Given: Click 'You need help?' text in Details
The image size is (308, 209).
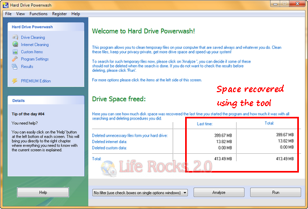Looking at the screenshot, I should (25, 123).
